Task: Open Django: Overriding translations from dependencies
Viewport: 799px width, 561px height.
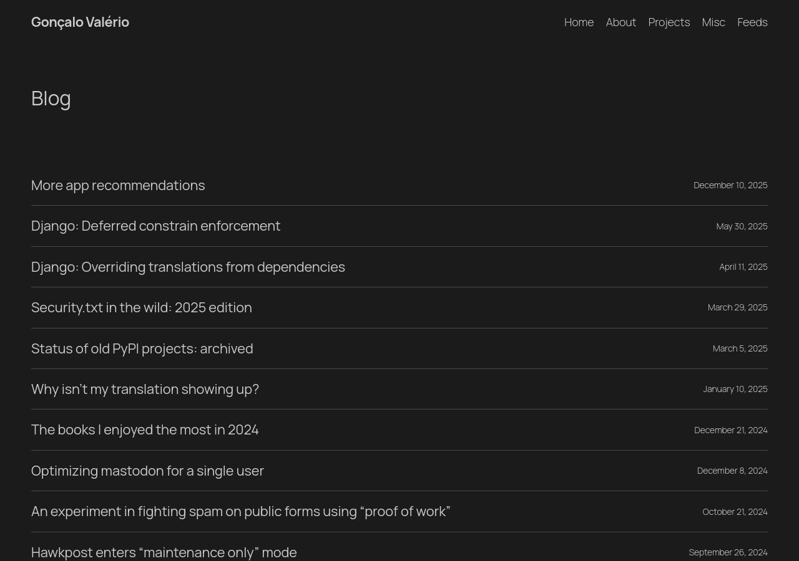Action: 188,267
